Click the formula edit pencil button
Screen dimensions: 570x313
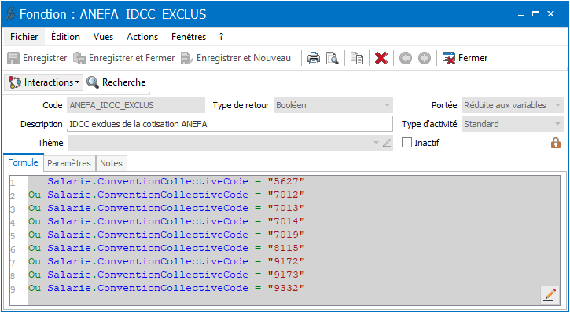coord(550,294)
